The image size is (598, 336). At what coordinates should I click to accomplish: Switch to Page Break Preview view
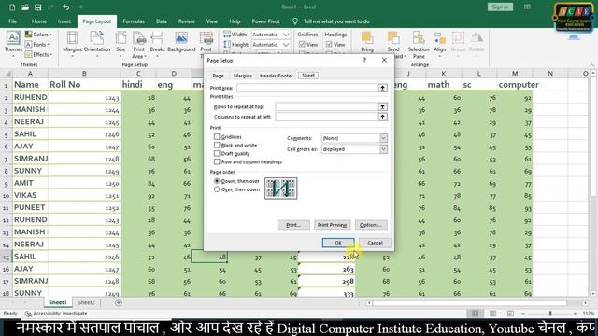click(x=510, y=314)
